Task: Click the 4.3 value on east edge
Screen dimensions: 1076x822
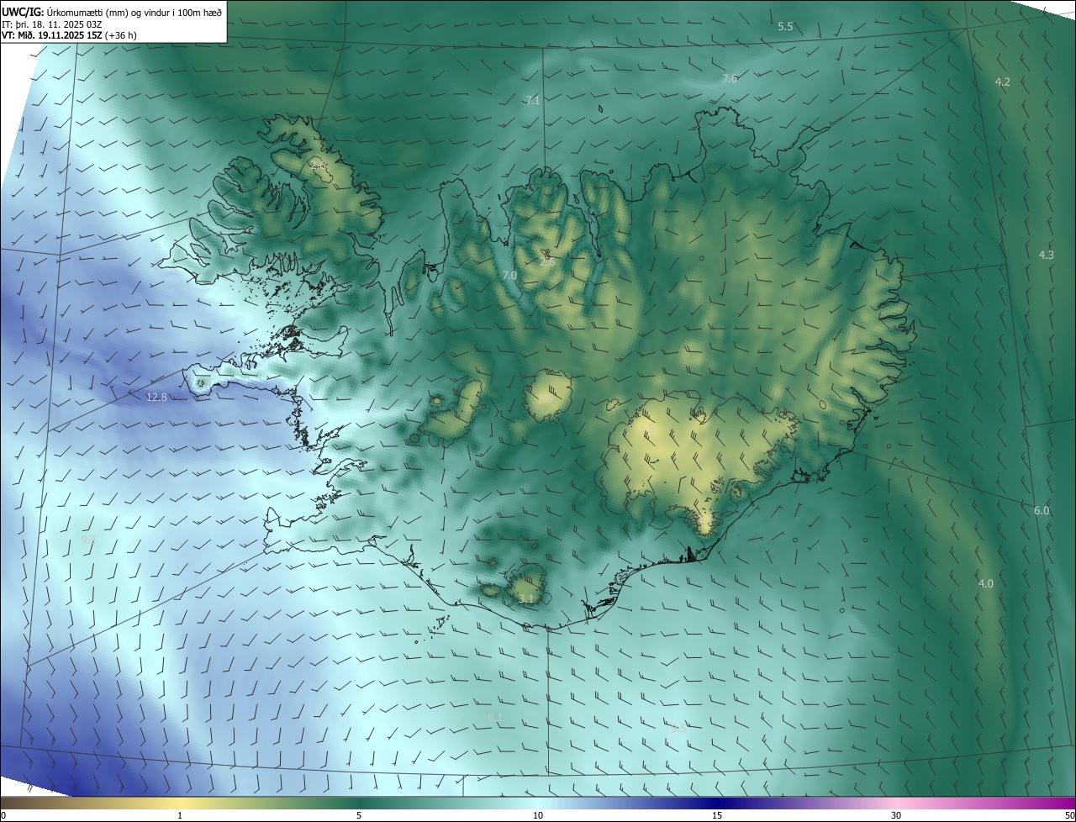Action: (1046, 255)
